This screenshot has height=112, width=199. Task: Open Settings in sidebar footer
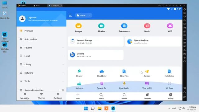58,96
